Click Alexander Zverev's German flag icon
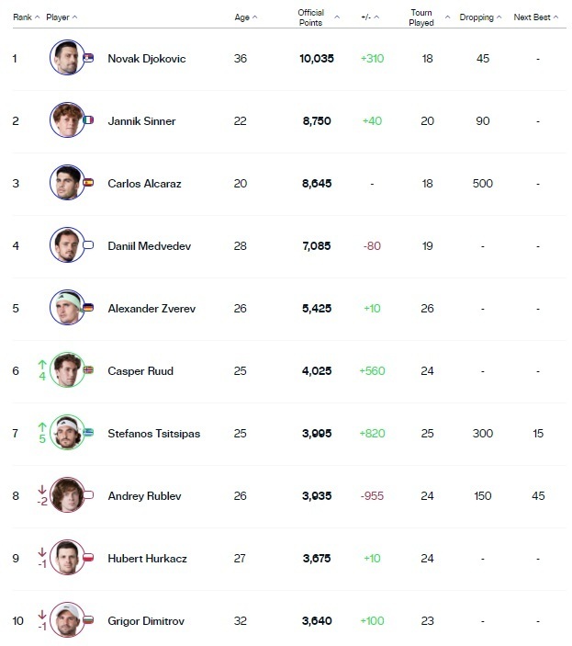 click(88, 308)
